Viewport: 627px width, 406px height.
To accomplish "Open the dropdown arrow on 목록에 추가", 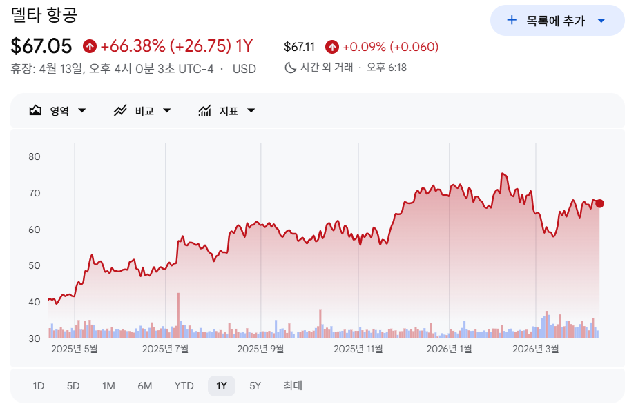I will point(601,21).
